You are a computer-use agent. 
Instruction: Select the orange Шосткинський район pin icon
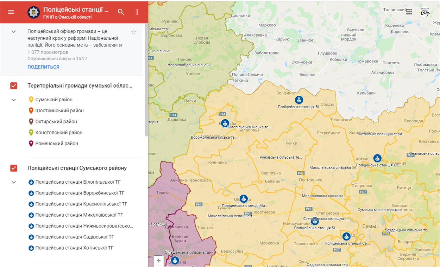coord(31,110)
